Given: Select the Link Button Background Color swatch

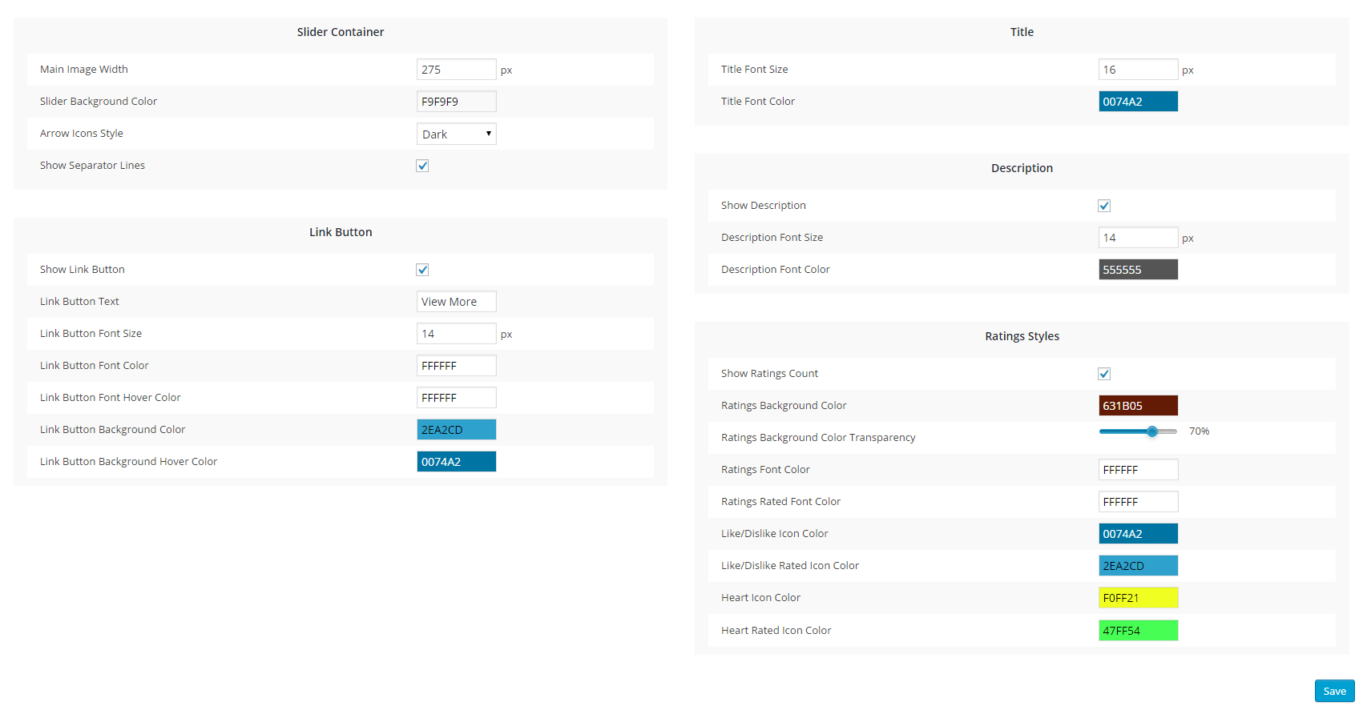Looking at the screenshot, I should tap(456, 430).
